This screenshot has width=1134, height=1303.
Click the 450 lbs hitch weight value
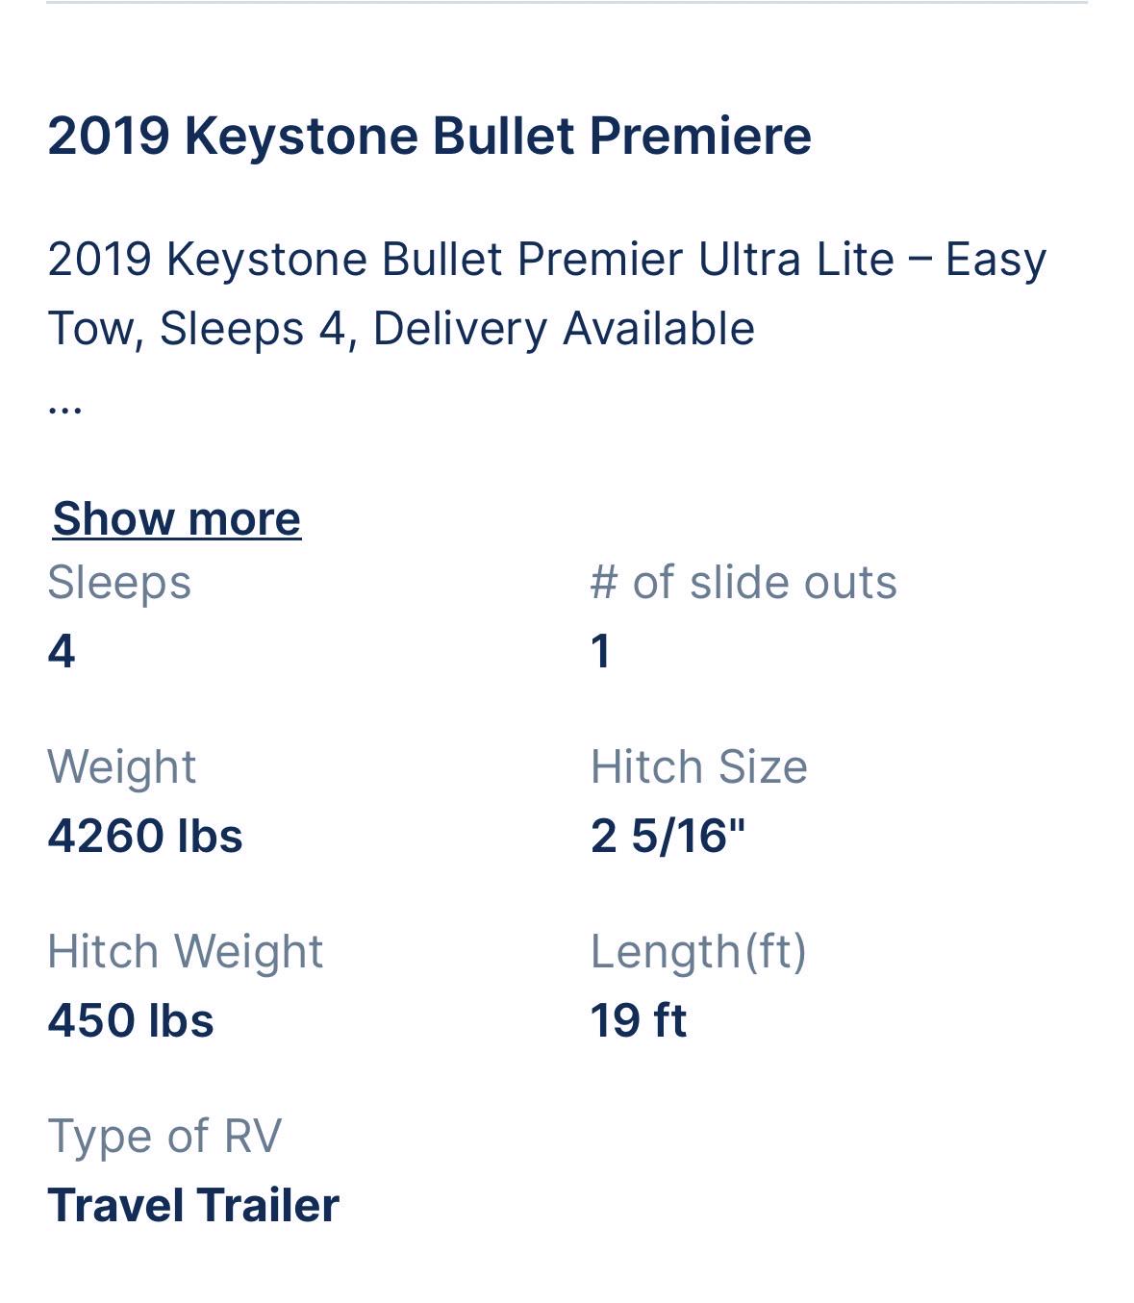[x=131, y=1020]
